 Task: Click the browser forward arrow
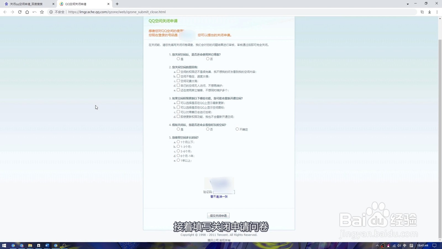pyautogui.click(x=12, y=12)
